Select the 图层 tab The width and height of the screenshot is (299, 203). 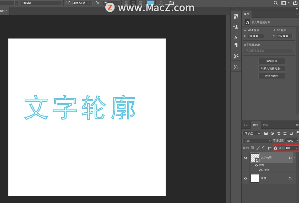pos(256,125)
